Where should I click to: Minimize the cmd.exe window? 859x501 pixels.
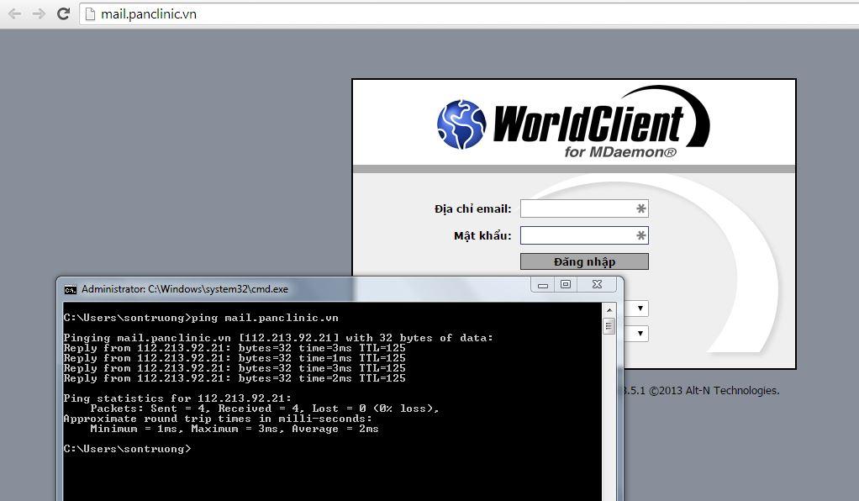pyautogui.click(x=543, y=284)
